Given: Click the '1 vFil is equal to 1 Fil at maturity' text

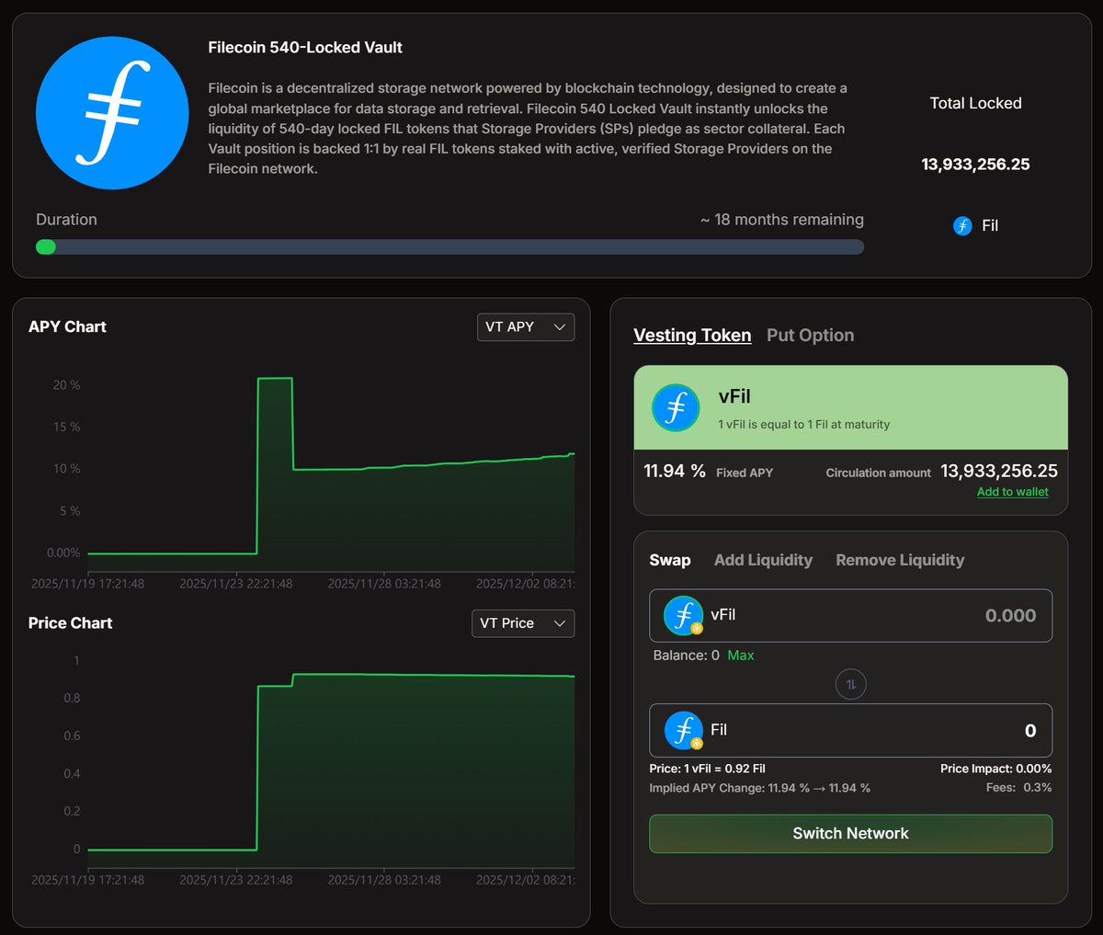Looking at the screenshot, I should point(804,425).
